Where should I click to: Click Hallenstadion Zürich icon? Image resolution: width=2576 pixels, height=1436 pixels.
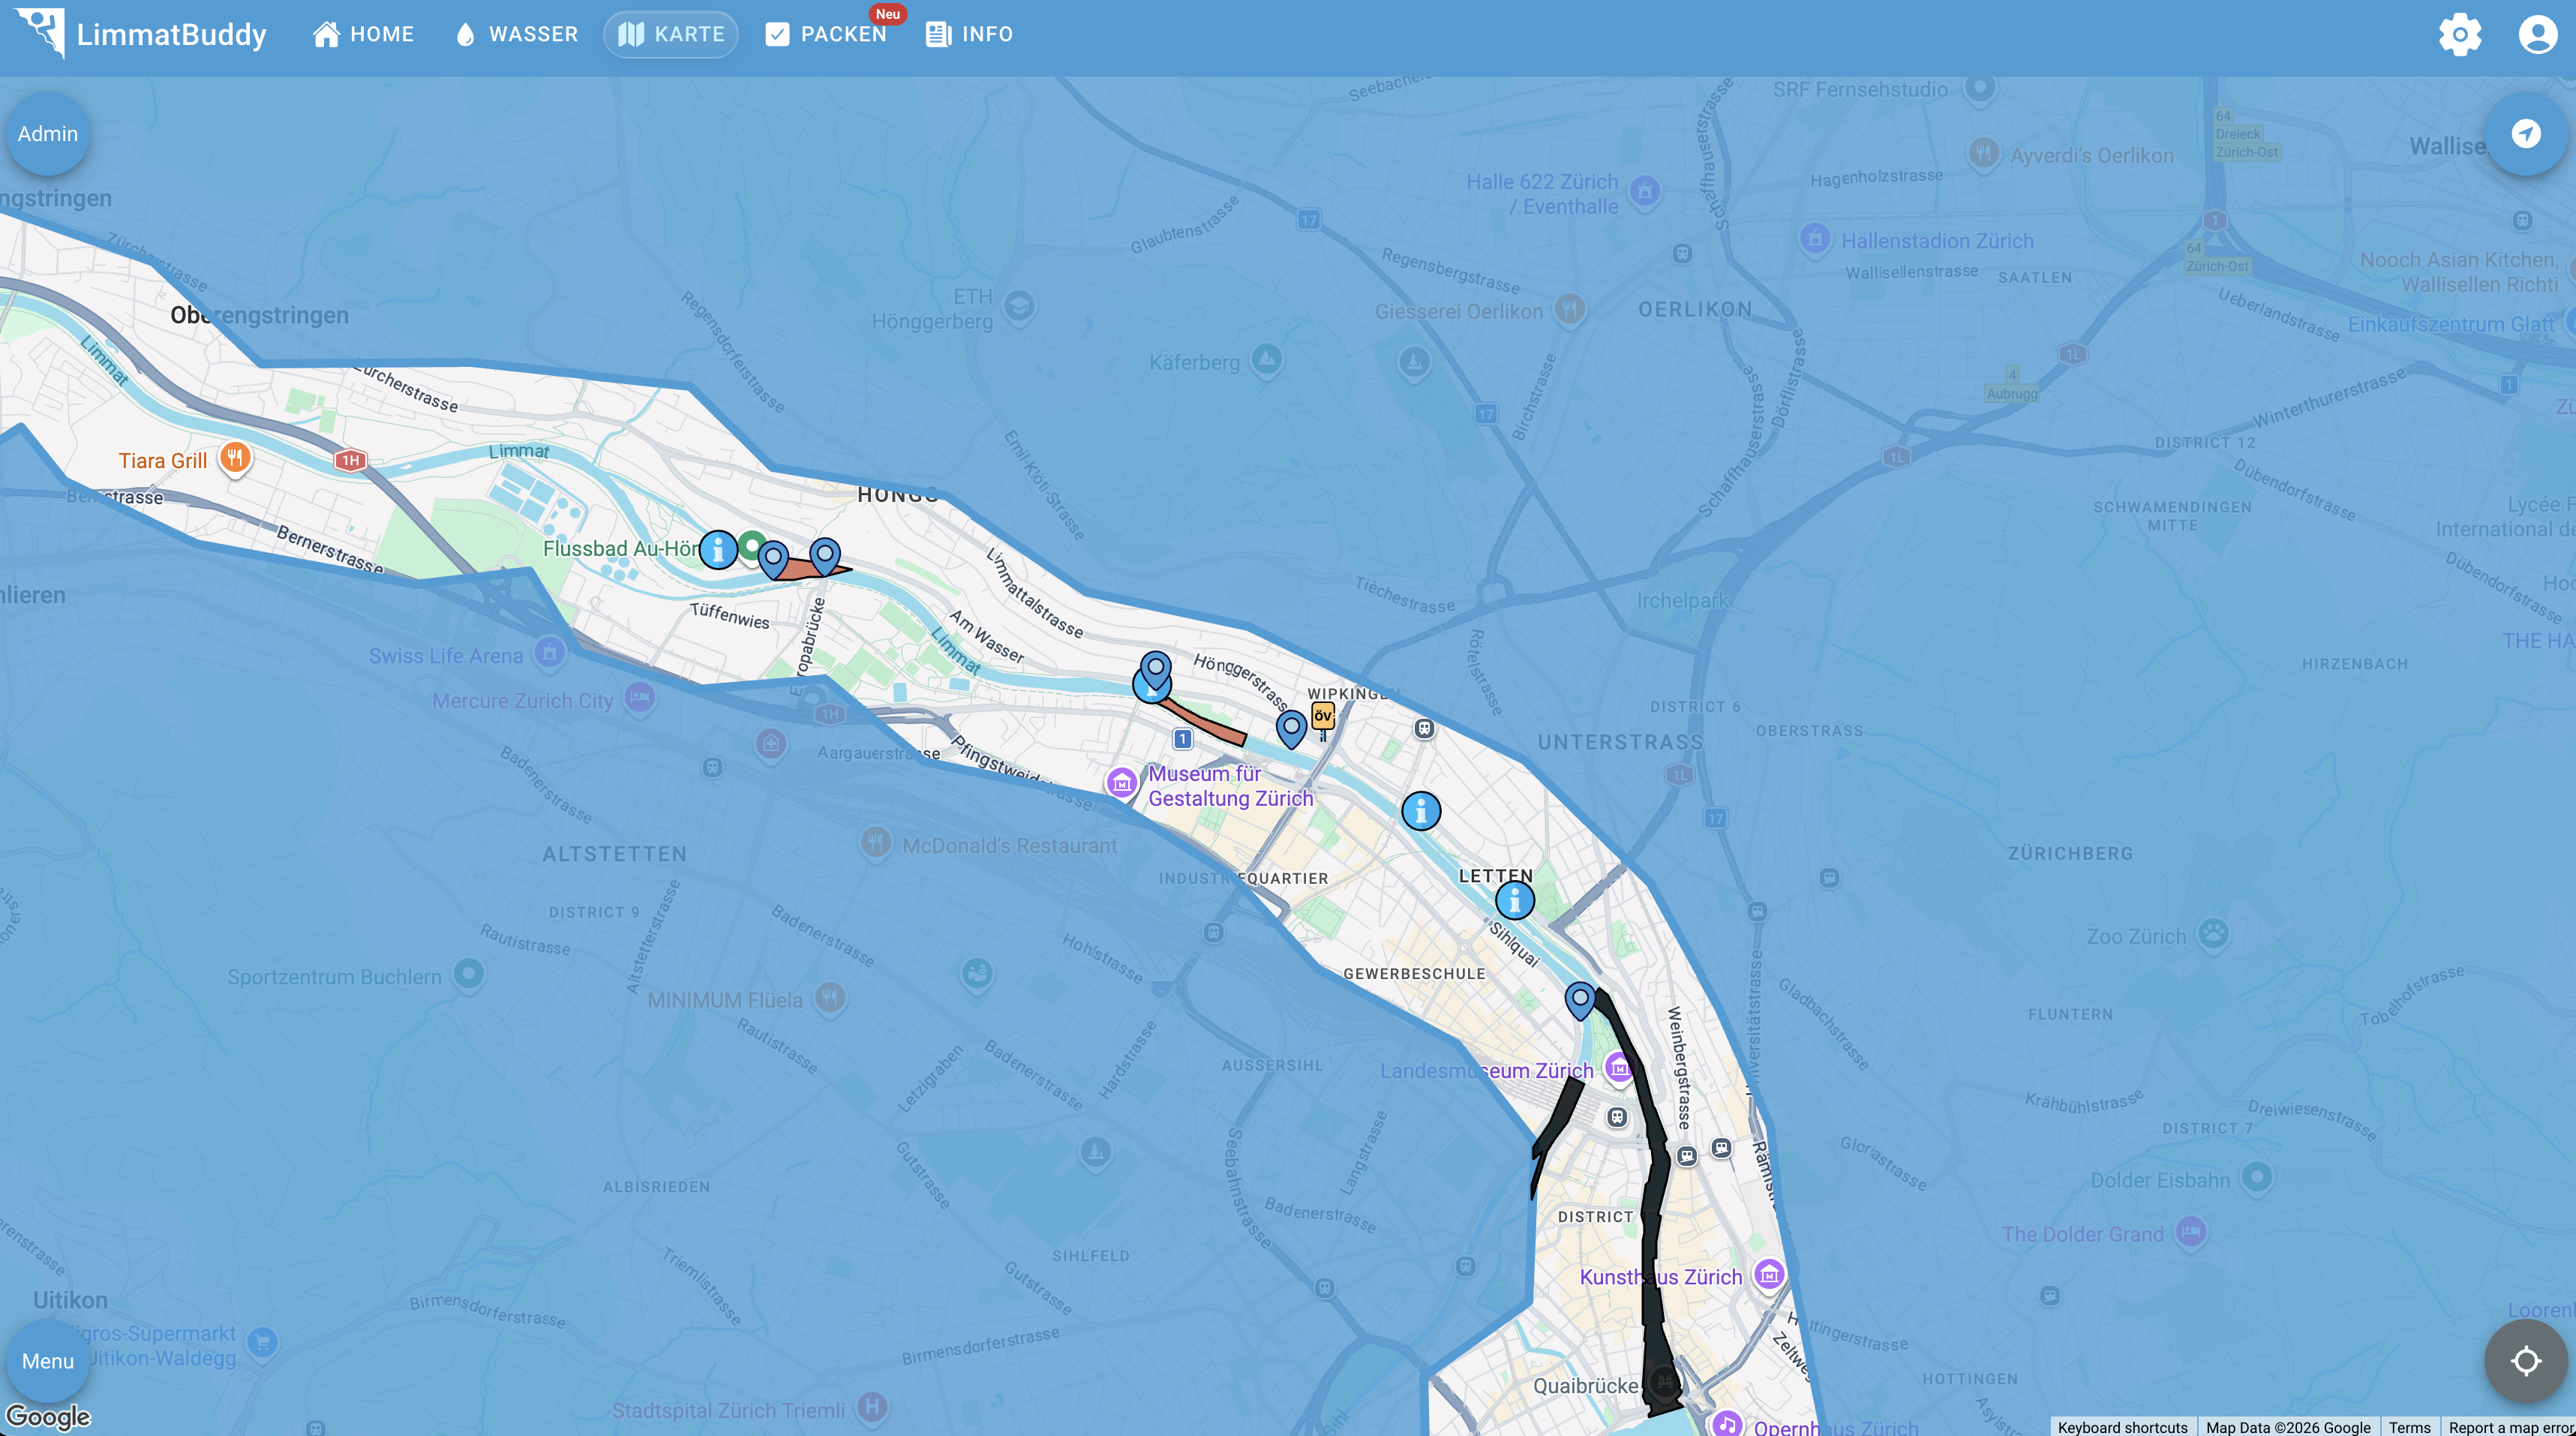tap(1814, 239)
